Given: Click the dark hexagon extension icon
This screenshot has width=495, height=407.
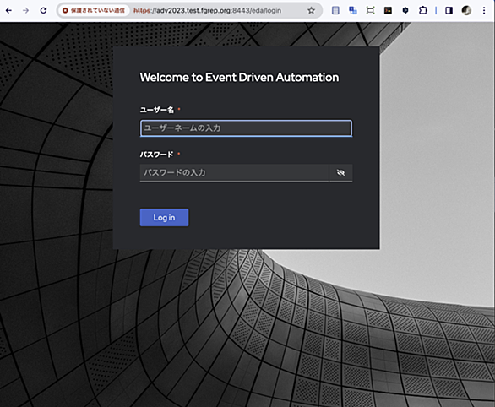Looking at the screenshot, I should point(405,10).
